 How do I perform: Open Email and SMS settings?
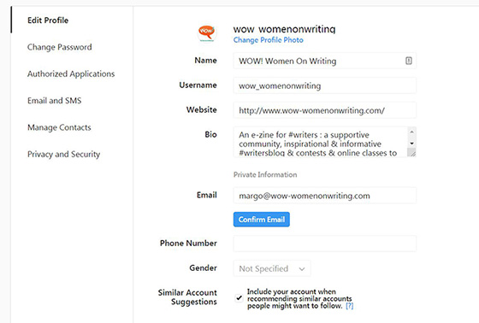coord(55,101)
